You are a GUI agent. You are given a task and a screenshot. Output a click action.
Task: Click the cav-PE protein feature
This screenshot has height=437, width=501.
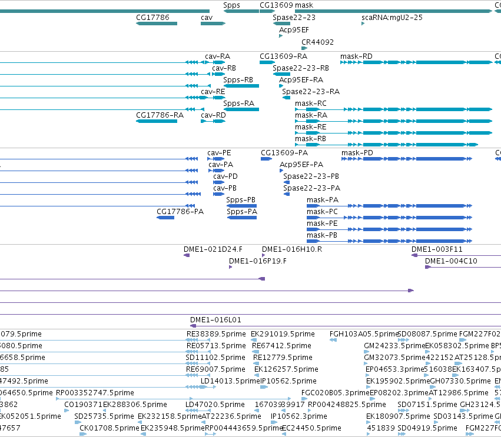click(x=215, y=159)
